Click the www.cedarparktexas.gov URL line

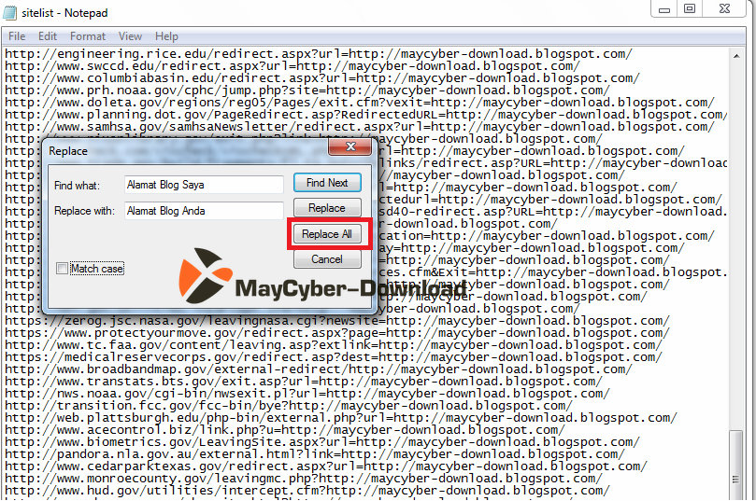(x=326, y=466)
